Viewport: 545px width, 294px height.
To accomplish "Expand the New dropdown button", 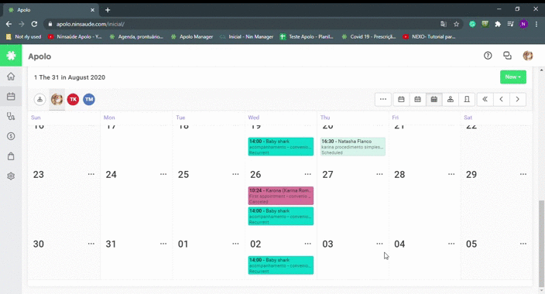I will coord(513,77).
